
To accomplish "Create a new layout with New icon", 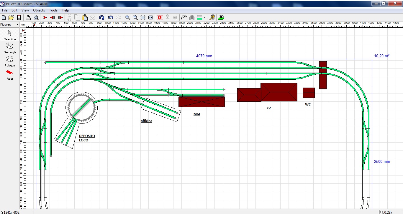I will pos(4,17).
